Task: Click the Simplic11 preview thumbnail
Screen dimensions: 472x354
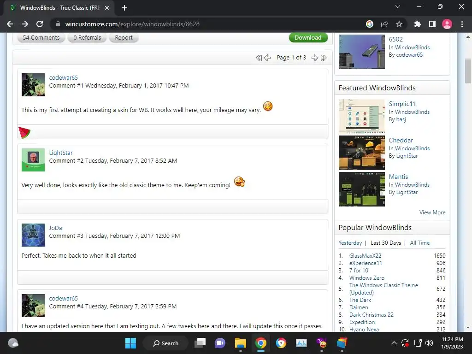Action: tap(362, 116)
